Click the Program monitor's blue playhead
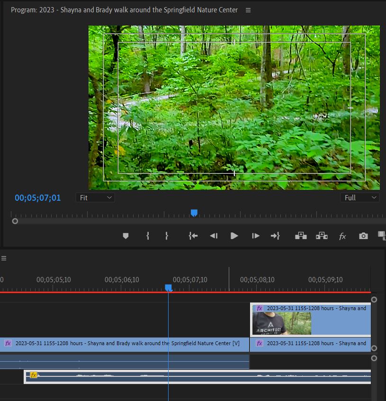The width and height of the screenshot is (386, 401). [194, 213]
